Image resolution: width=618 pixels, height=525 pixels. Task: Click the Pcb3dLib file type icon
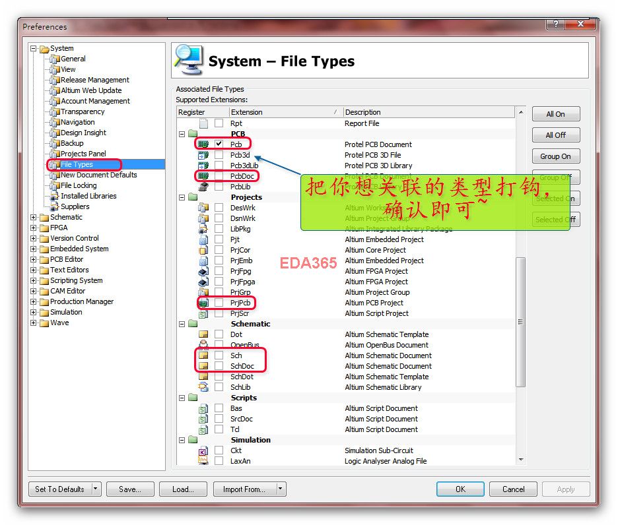tap(203, 166)
